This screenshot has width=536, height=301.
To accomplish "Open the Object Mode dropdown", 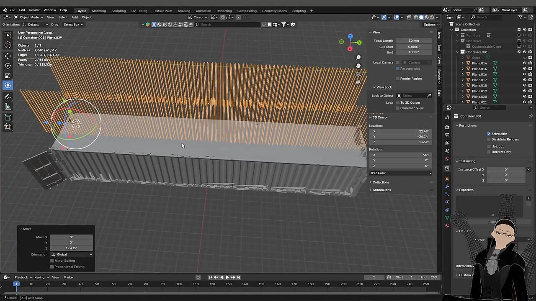I will [28, 17].
